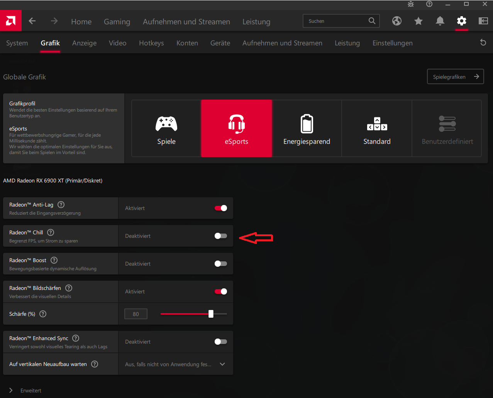The width and height of the screenshot is (493, 398).
Task: Select the eSports graphics profile
Action: click(237, 129)
